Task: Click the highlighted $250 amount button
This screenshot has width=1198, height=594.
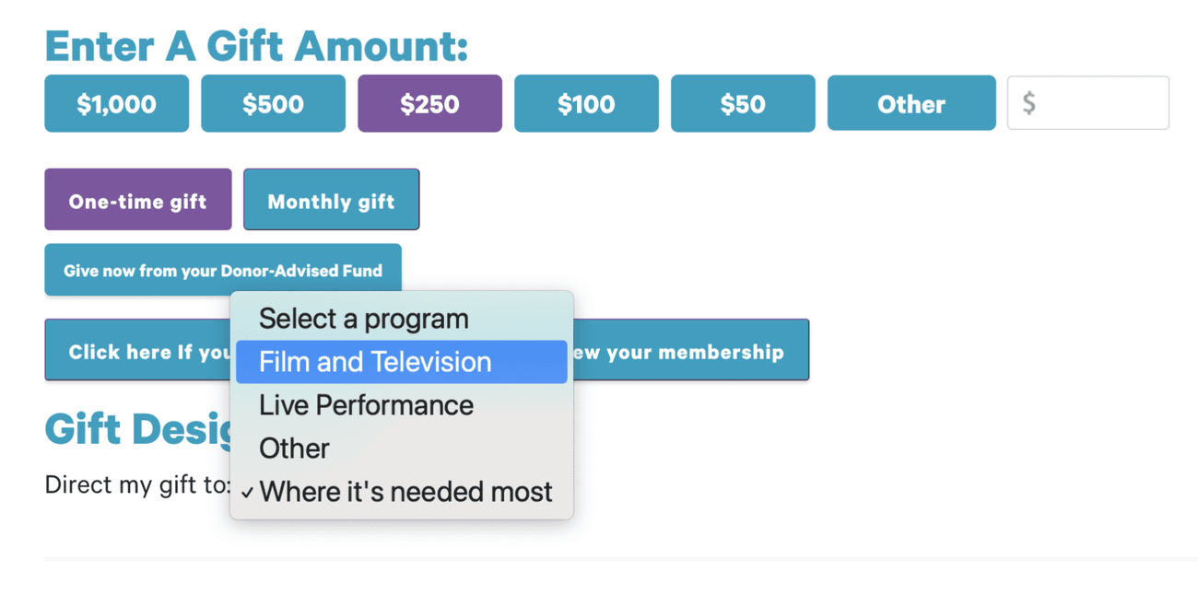Action: click(x=429, y=104)
